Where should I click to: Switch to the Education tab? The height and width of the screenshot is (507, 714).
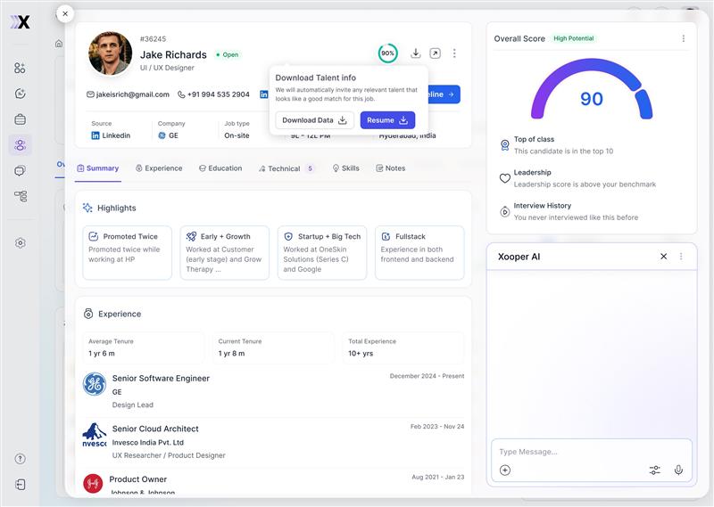(x=220, y=168)
